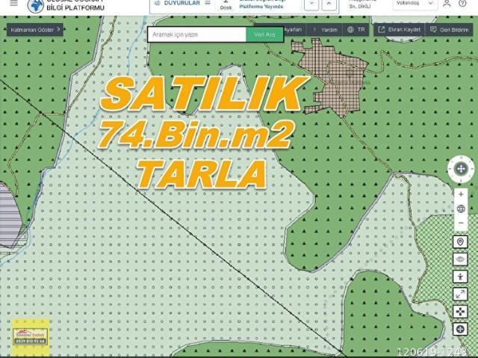This screenshot has width=478, height=358.
Task: Toggle the eye visibility tool
Action: point(460,259)
